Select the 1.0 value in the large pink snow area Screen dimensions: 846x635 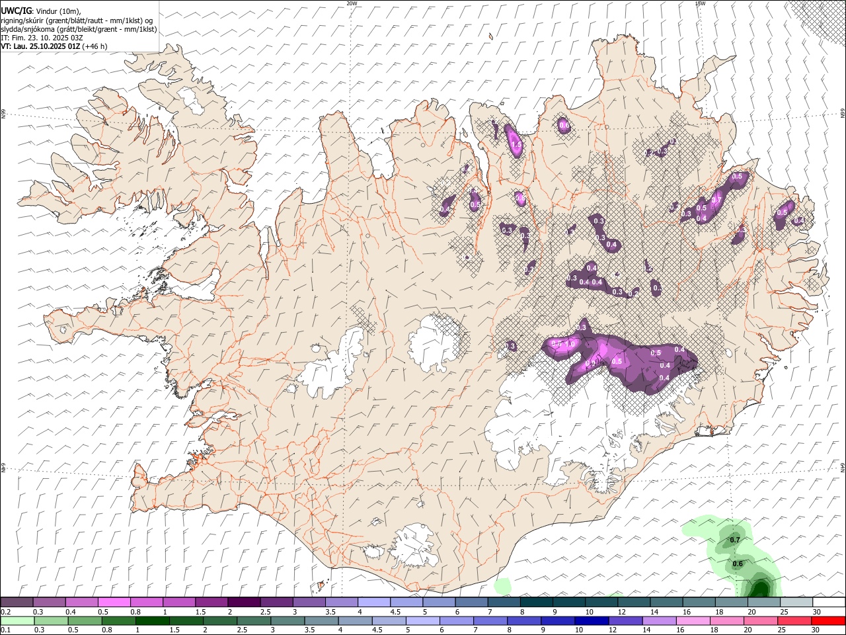(x=569, y=344)
